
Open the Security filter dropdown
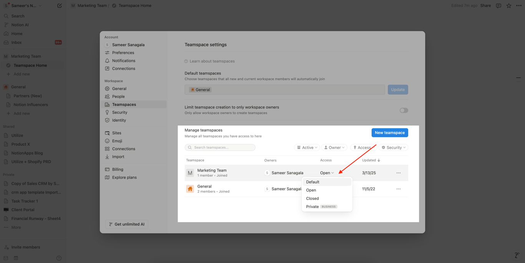(394, 148)
